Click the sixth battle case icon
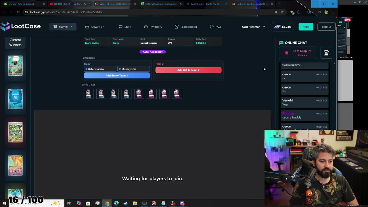The width and height of the screenshot is (368, 207). tap(152, 94)
